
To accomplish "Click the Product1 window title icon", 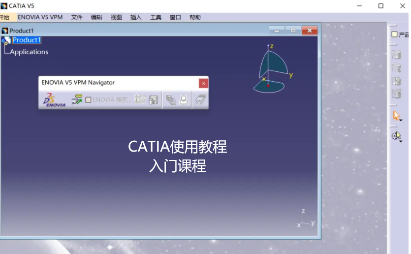I will tap(5, 31).
